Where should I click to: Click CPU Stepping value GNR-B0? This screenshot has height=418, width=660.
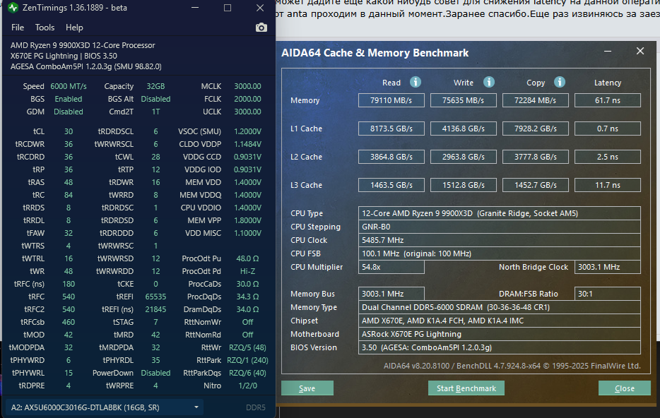click(x=499, y=227)
